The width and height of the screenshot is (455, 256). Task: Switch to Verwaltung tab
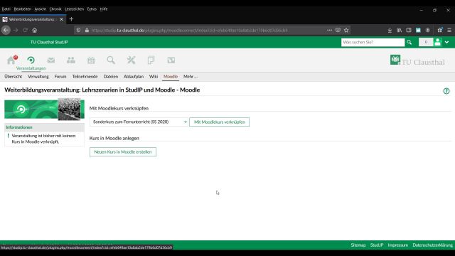(x=38, y=77)
